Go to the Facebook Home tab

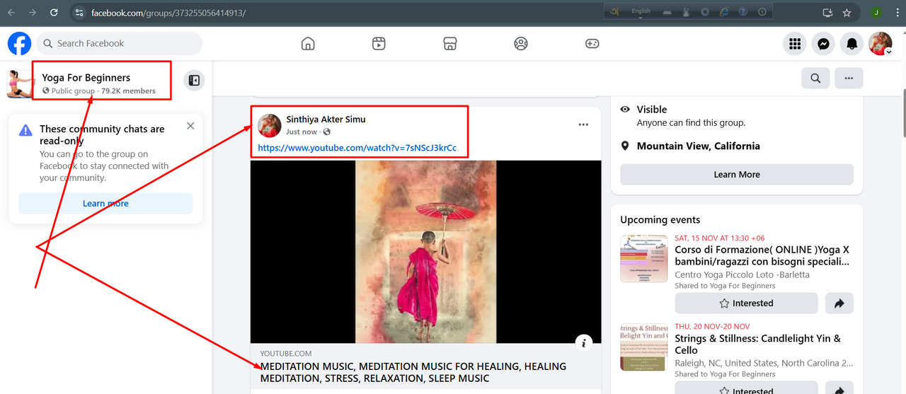tap(308, 43)
